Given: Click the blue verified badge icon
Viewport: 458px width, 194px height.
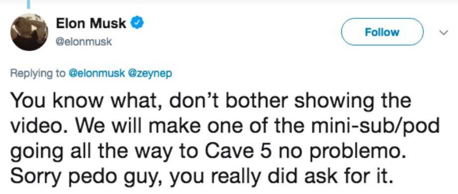Looking at the screenshot, I should point(137,23).
